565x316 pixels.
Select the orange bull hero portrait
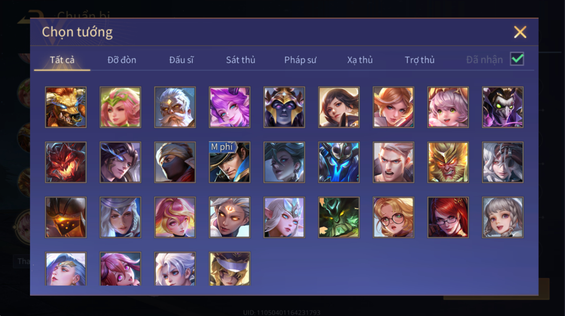coord(66,107)
